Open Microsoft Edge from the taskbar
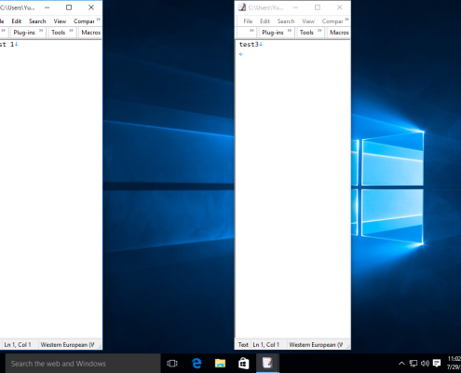 (x=197, y=363)
